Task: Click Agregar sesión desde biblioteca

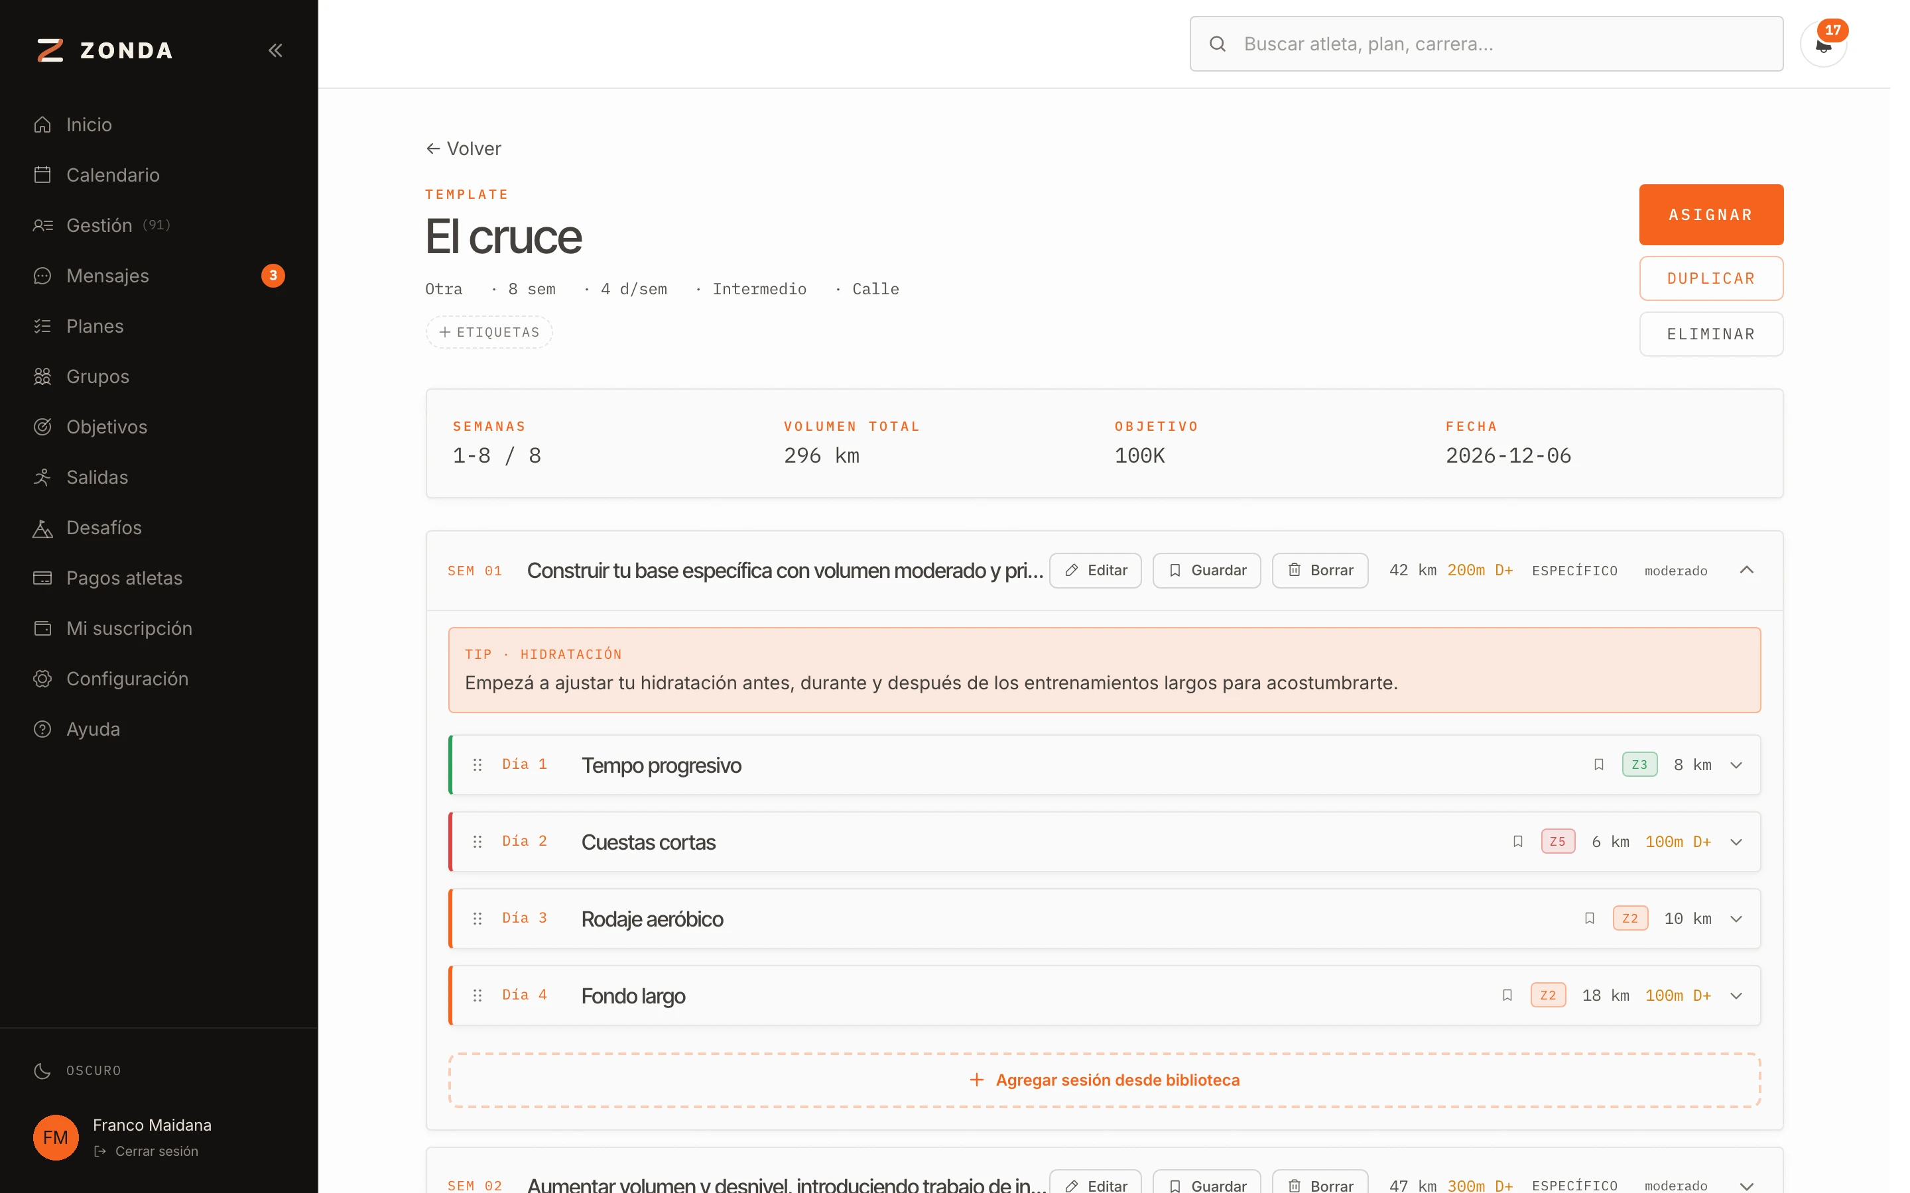Action: pyautogui.click(x=1104, y=1080)
